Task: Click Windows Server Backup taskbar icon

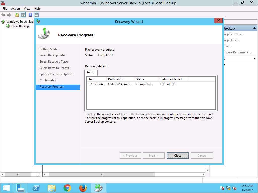Action: coord(99,188)
